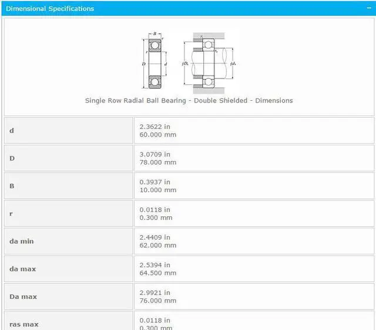Viewport: 376px width, 330px height.
Task: Select the 62.000 mm da min value
Action: tap(157, 245)
